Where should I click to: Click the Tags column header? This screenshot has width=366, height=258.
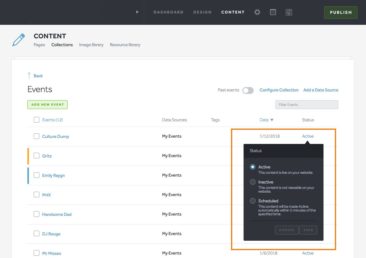pos(215,120)
